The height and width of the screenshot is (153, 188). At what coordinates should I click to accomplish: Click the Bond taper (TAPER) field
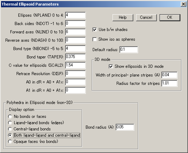(x=75, y=57)
